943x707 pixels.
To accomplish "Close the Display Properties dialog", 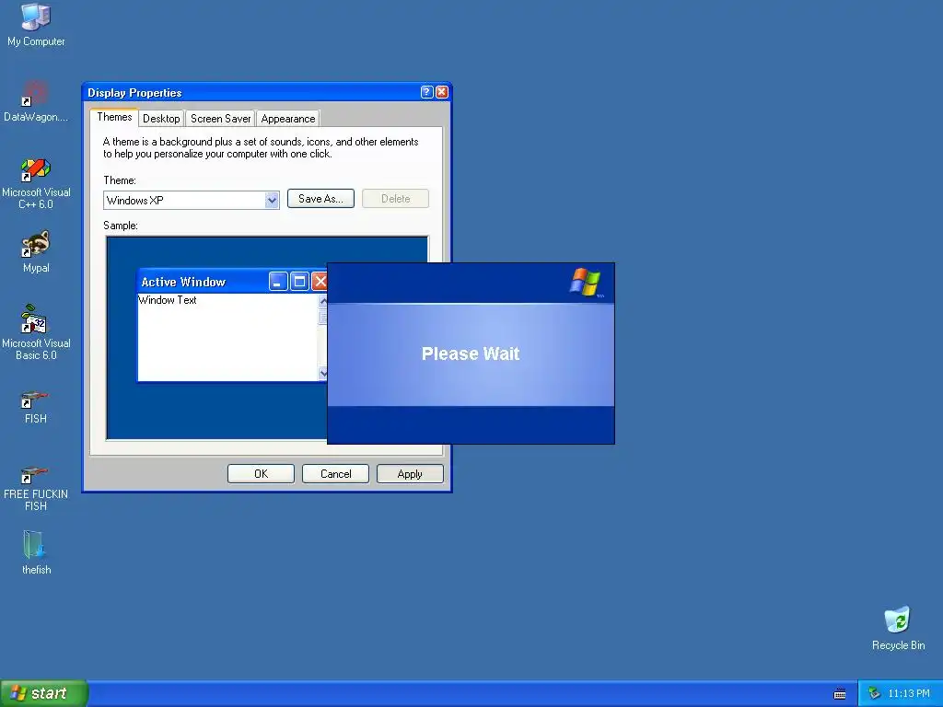I will tap(441, 92).
